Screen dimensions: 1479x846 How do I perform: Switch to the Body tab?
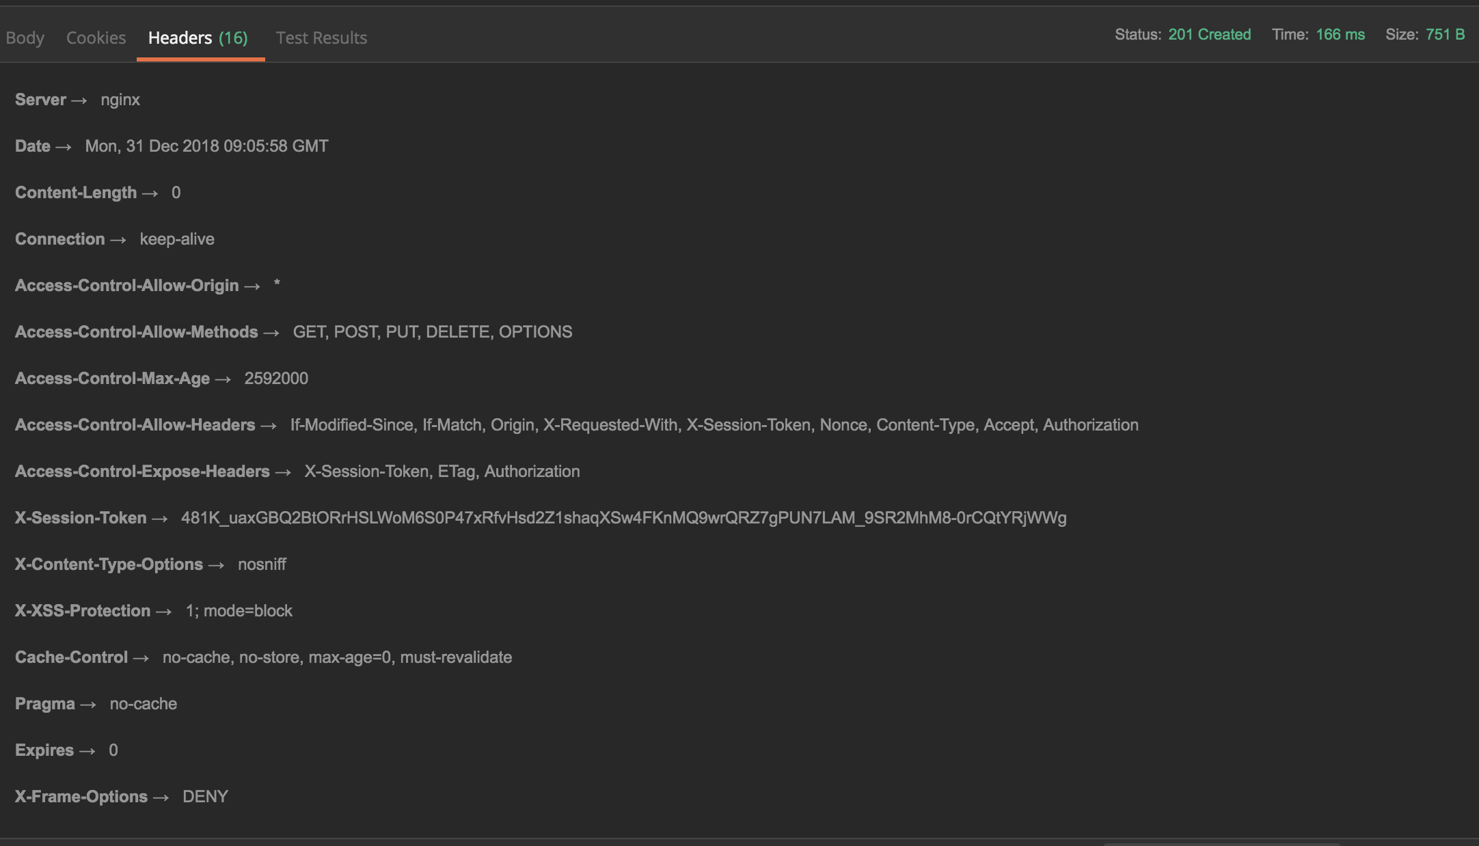tap(25, 38)
